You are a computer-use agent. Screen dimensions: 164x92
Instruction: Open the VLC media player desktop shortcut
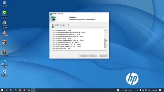(x=4, y=34)
